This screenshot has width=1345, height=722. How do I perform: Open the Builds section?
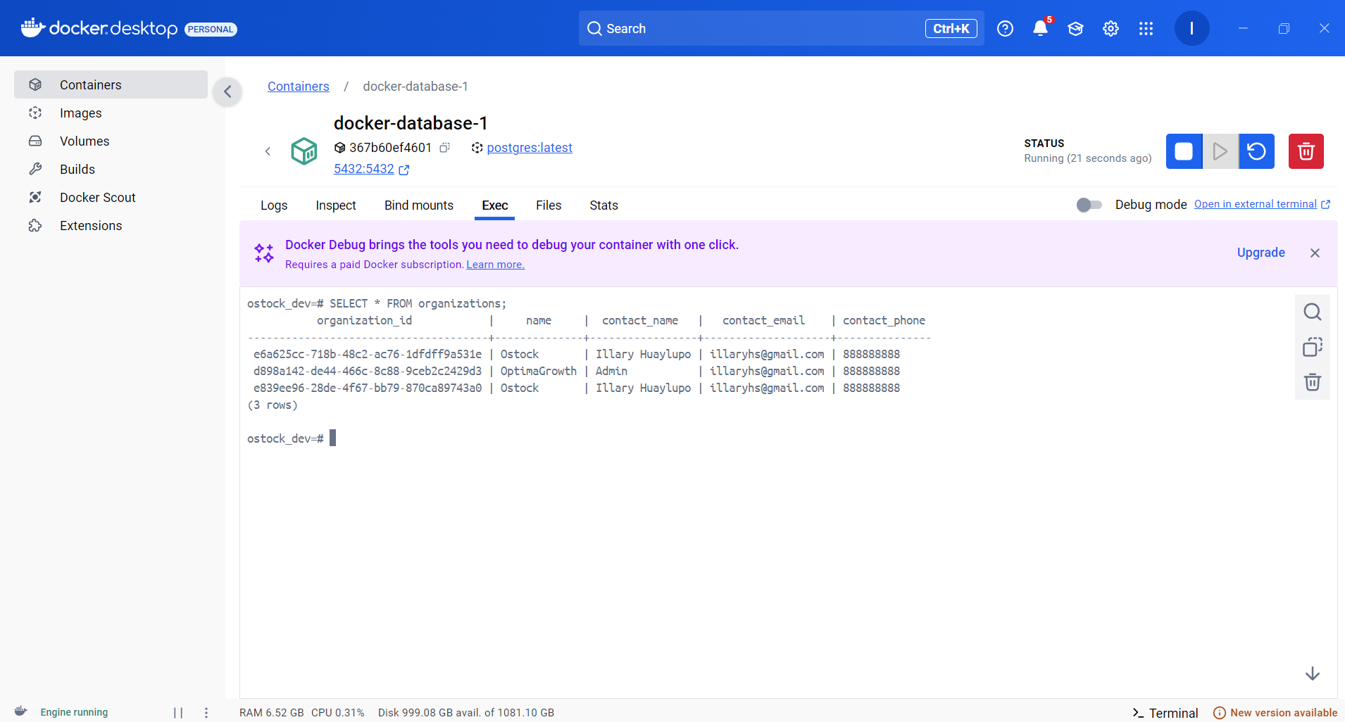coord(111,169)
